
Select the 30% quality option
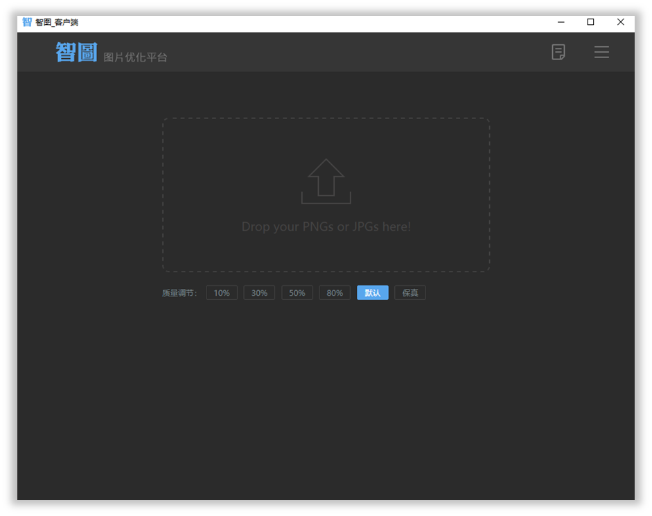click(x=259, y=293)
